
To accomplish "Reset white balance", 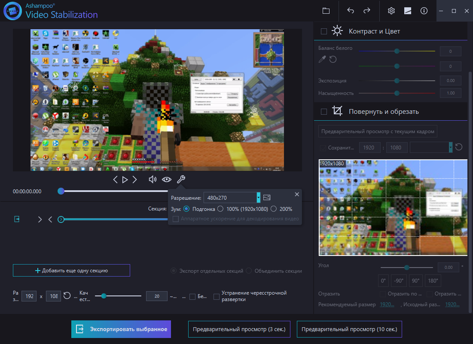I will [x=333, y=59].
